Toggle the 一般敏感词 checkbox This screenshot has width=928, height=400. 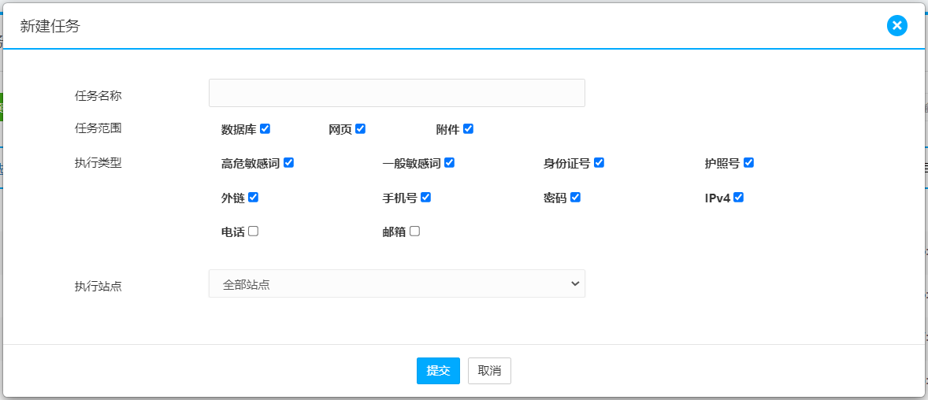pos(449,163)
